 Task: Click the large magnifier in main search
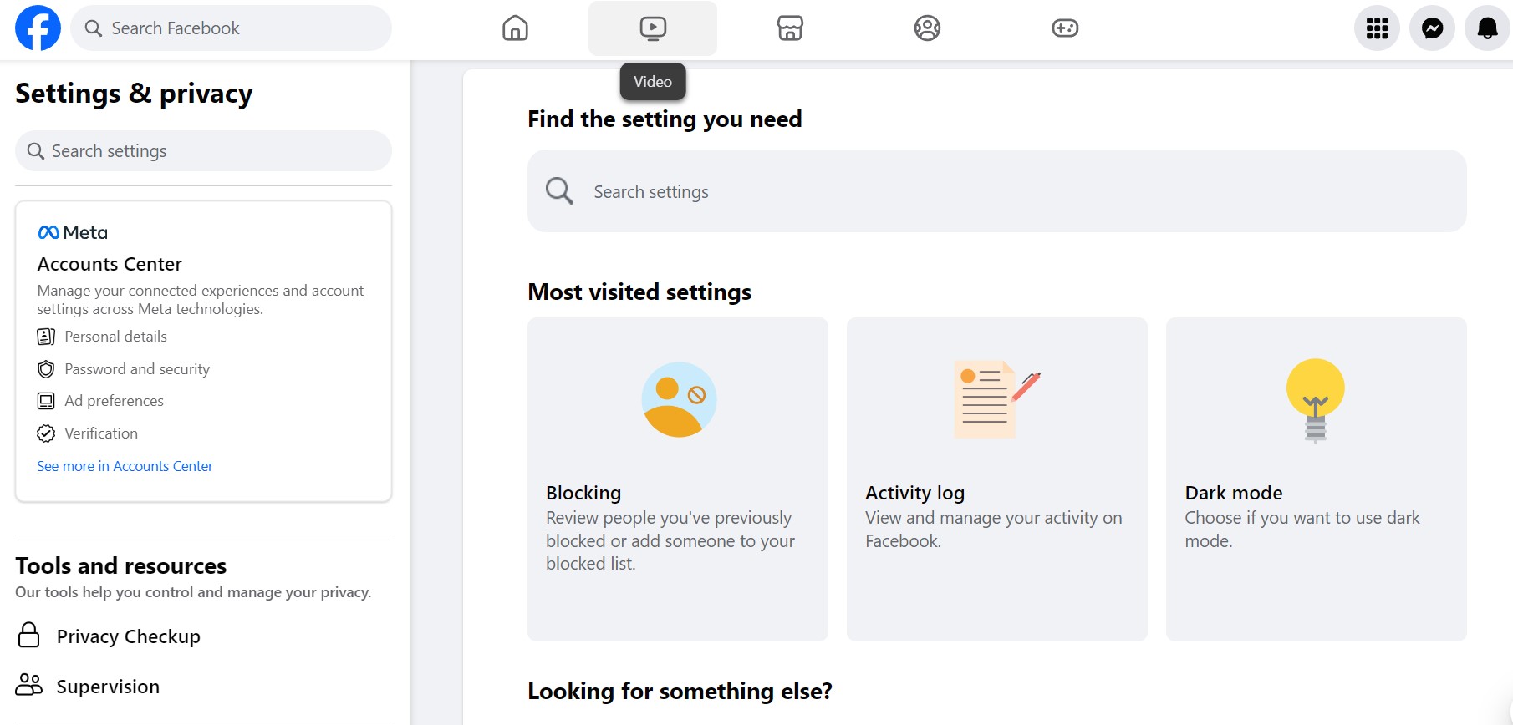(559, 191)
